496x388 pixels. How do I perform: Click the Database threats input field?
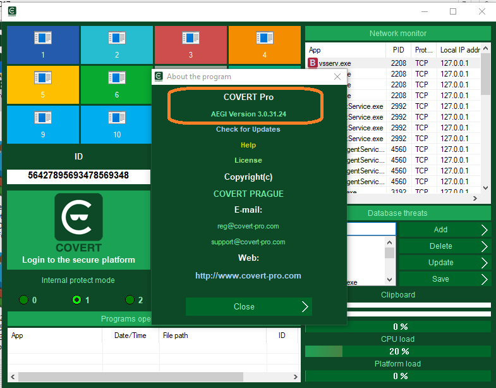click(372, 229)
